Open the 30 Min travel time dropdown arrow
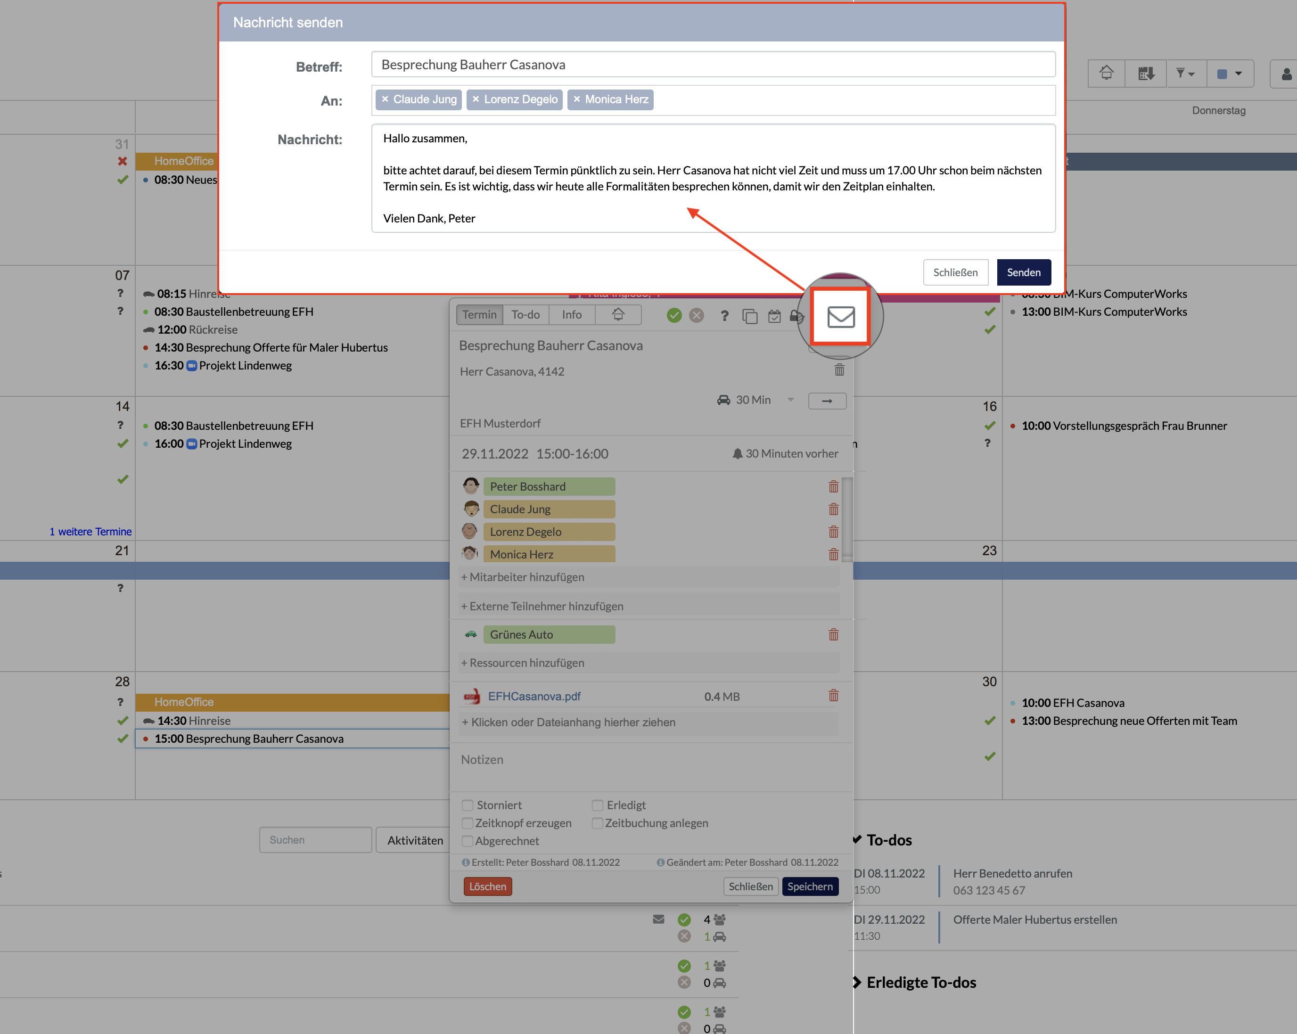This screenshot has height=1034, width=1297. [x=790, y=400]
